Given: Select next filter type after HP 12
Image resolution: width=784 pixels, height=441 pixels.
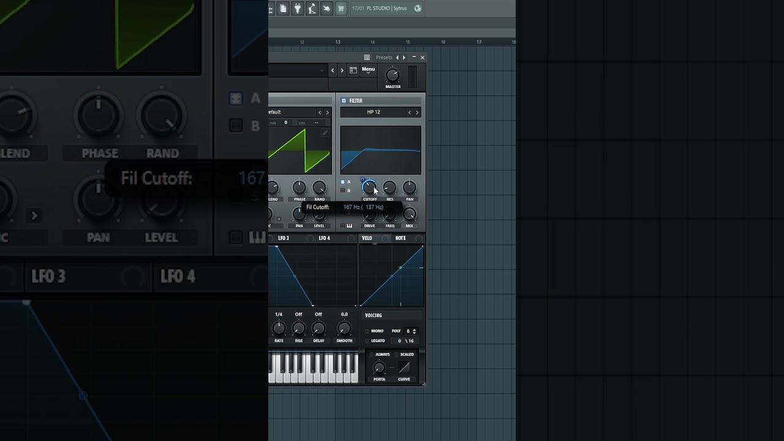Looking at the screenshot, I should pyautogui.click(x=417, y=112).
